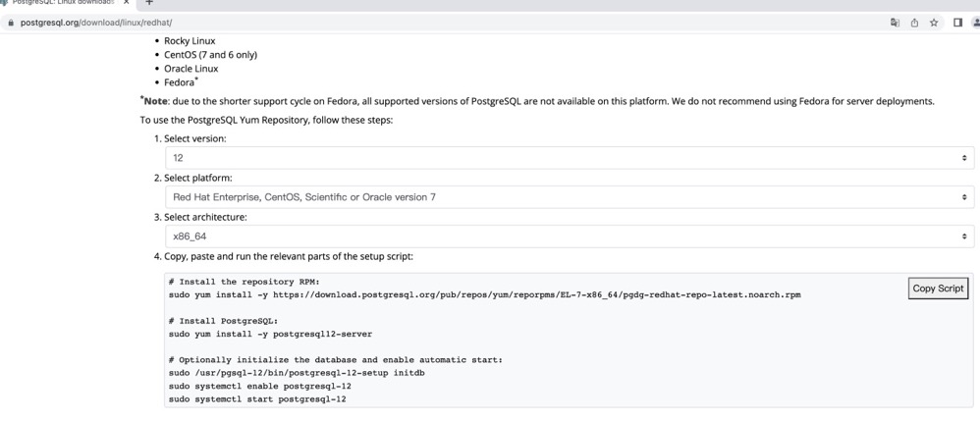Click 'sudo systemctl start postgresql-12' line
This screenshot has height=422, width=980.
pos(257,398)
